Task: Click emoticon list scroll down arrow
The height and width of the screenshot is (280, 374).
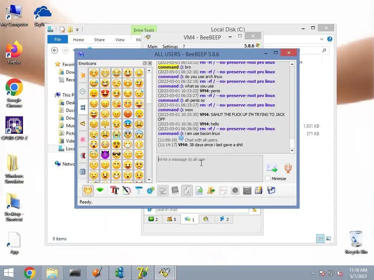Action: click(149, 180)
